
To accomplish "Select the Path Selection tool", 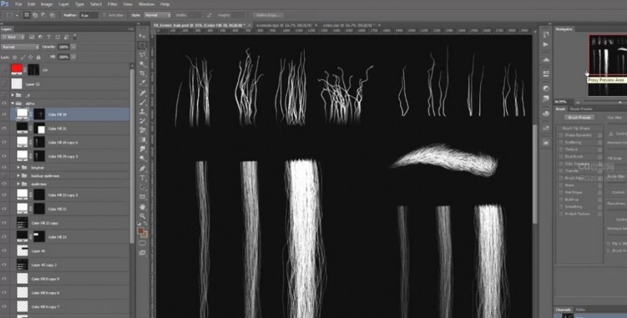I will click(x=142, y=188).
